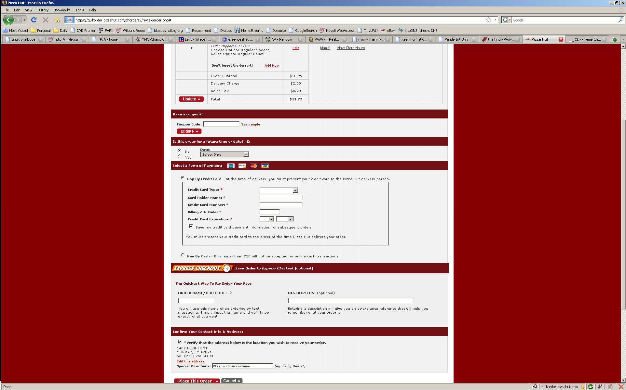Open the search engine selector dropdown arrow

[510, 20]
